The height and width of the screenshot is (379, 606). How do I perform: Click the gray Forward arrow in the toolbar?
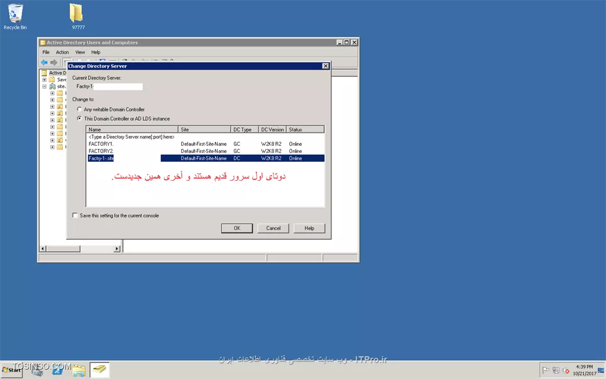(x=54, y=62)
